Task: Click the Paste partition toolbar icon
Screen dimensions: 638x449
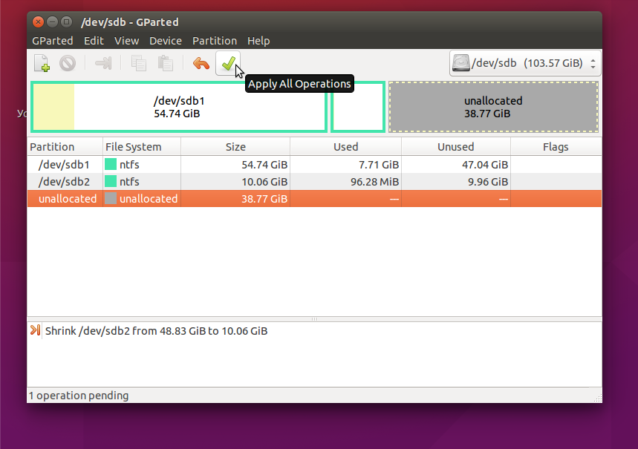Action: 165,64
